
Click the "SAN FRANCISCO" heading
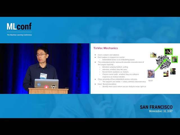click(156, 107)
